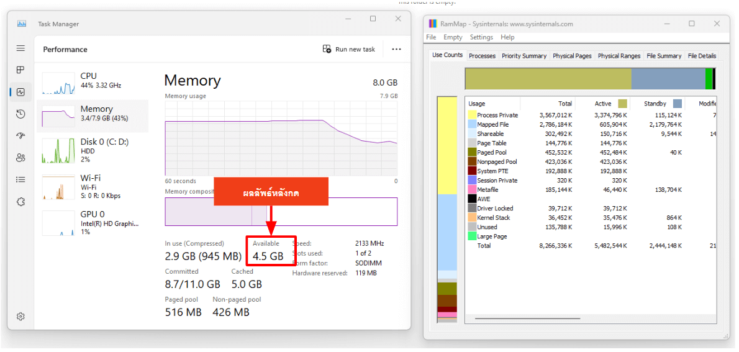Image resolution: width=739 pixels, height=352 pixels.
Task: Select the Kernel Stack row
Action: pyautogui.click(x=591, y=218)
